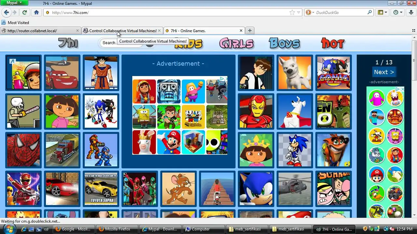The height and width of the screenshot is (234, 417).
Task: Click the Minecraft Steve icon in sidebar ad
Action: [x=377, y=117]
